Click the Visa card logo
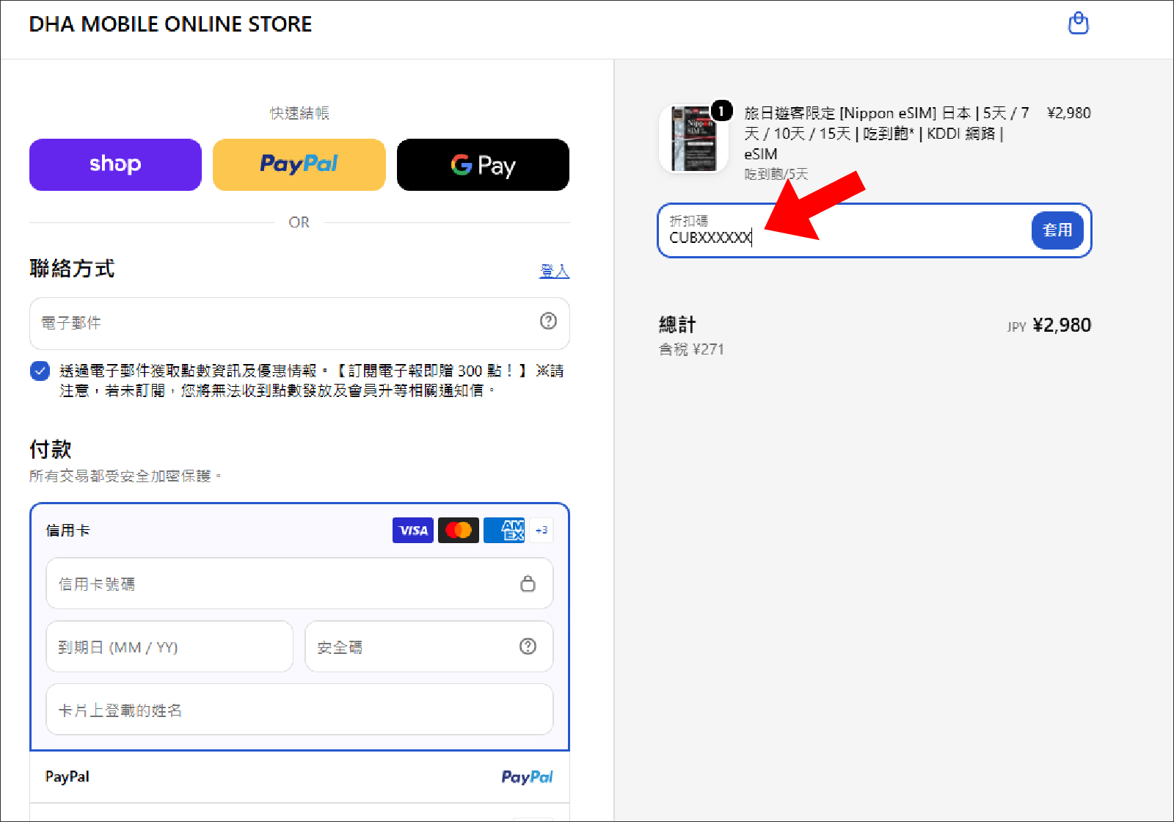The width and height of the screenshot is (1174, 822). point(413,530)
